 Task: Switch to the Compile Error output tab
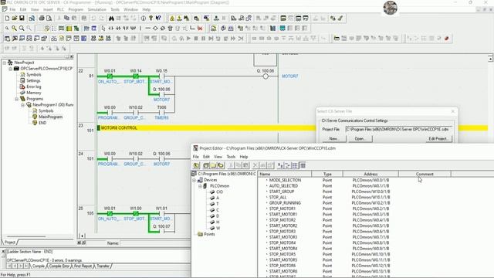click(59, 266)
